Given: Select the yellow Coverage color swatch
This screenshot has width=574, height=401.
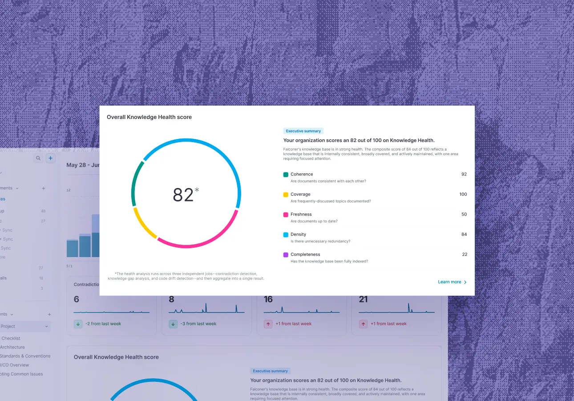Looking at the screenshot, I should 286,194.
